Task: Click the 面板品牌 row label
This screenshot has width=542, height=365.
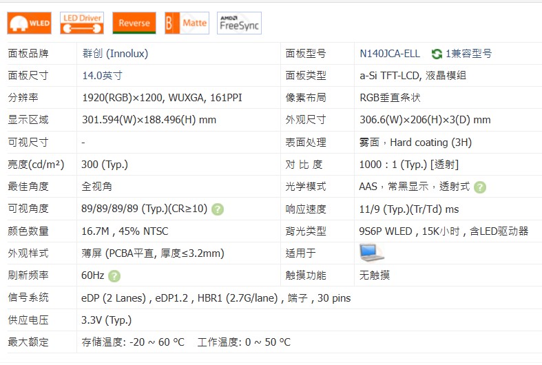Action: pos(28,54)
